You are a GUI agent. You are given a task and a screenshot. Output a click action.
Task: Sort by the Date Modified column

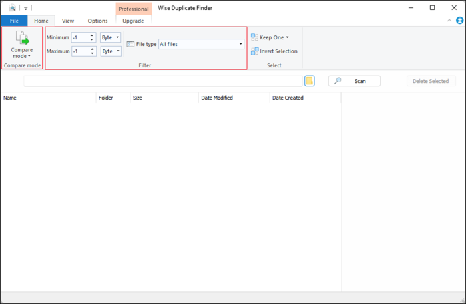[x=234, y=98]
